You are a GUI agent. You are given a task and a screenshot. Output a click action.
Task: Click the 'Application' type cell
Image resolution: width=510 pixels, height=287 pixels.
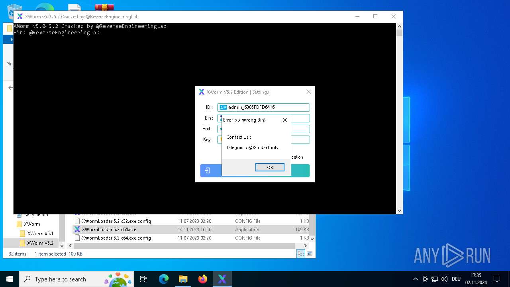[247, 230]
